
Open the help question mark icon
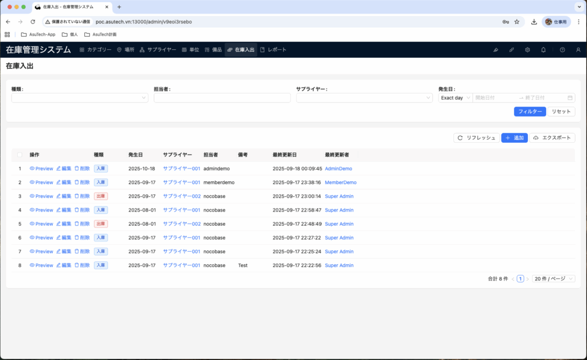click(562, 50)
